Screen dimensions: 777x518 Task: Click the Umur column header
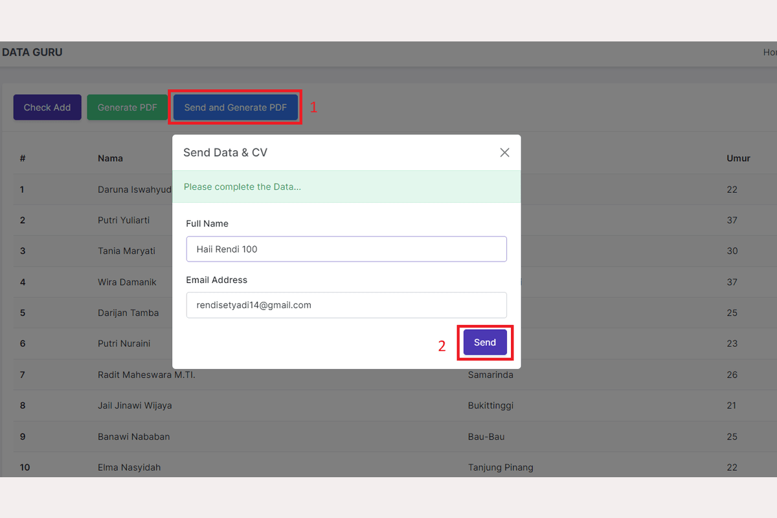pos(738,158)
